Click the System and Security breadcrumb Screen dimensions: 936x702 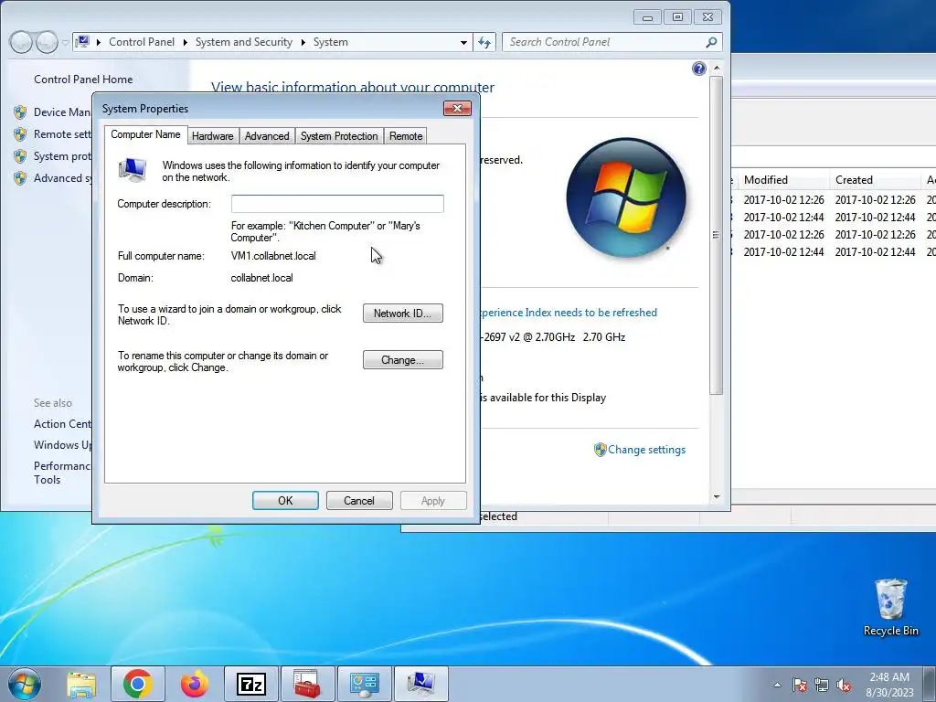(243, 42)
